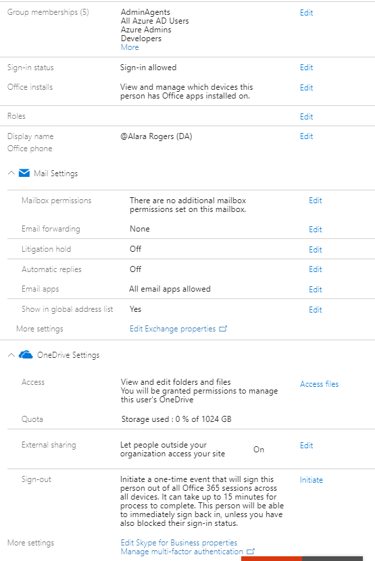The image size is (375, 561).
Task: Expand group memberships with More link
Action: 130,47
